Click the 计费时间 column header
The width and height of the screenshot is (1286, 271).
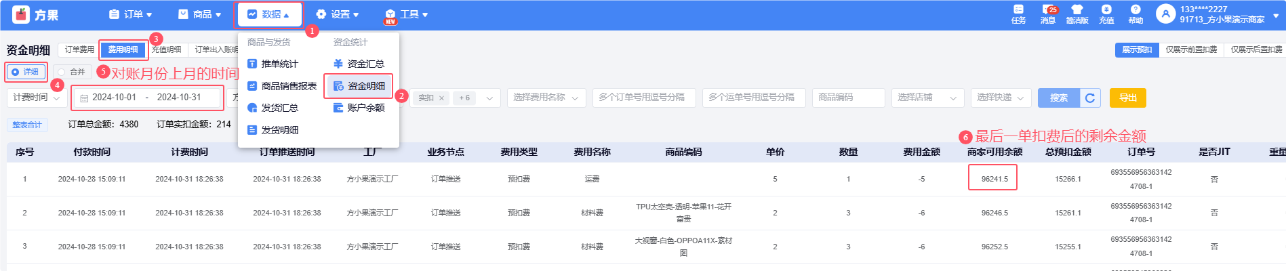pos(189,152)
